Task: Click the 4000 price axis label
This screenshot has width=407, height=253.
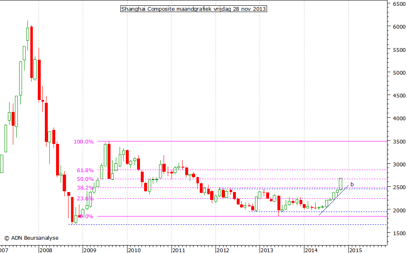Action: coord(399,118)
